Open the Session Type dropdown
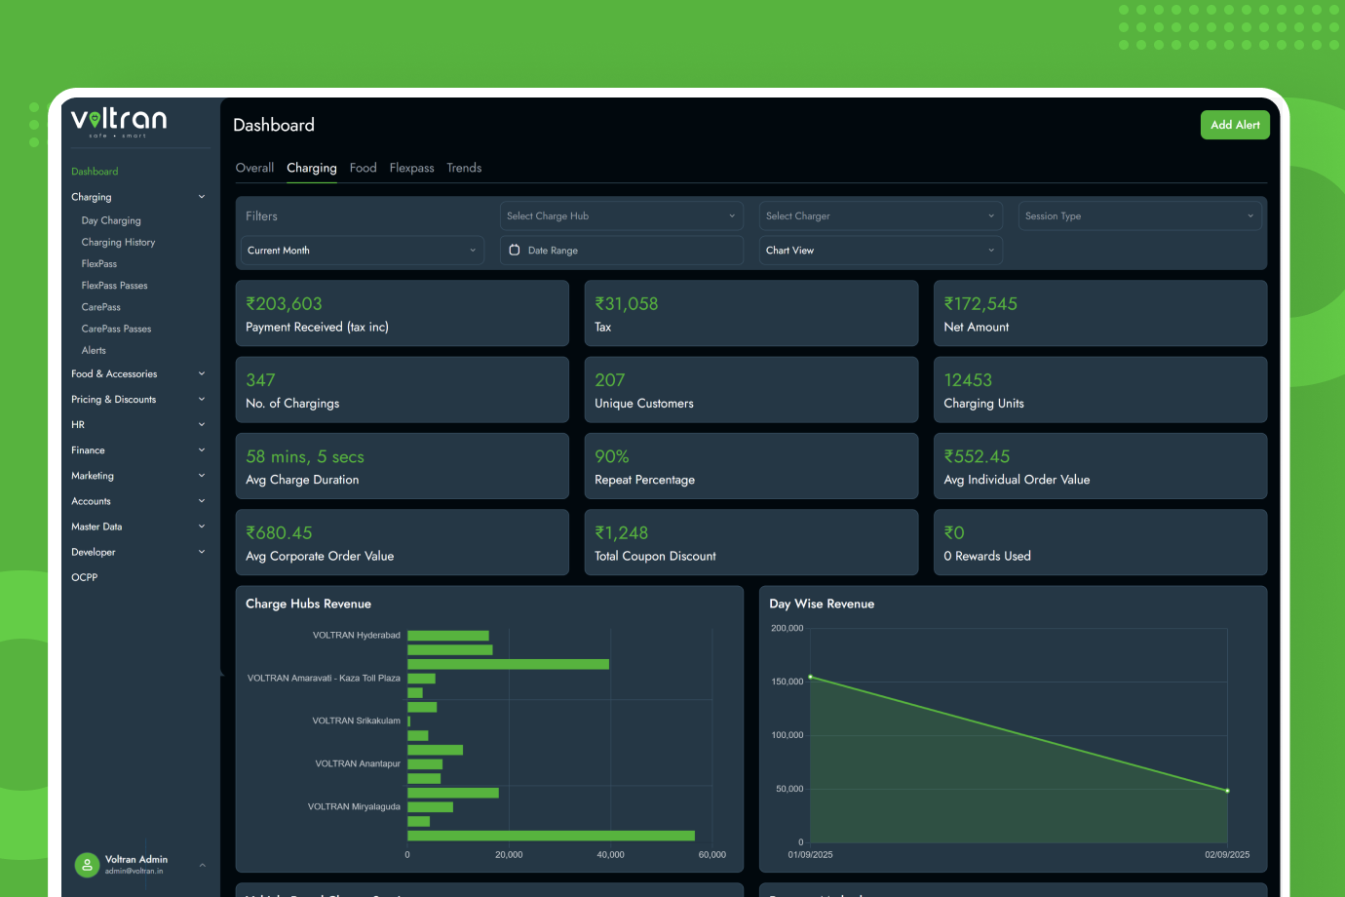The width and height of the screenshot is (1345, 897). coord(1139,216)
